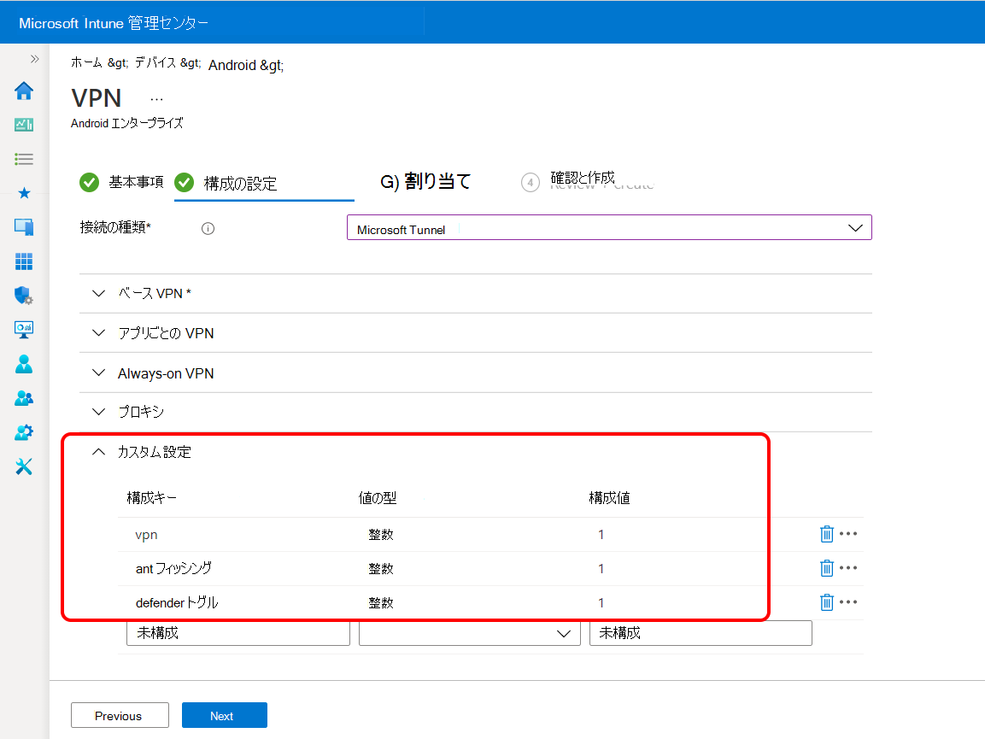Delete the vpn custom setting row
The width and height of the screenshot is (985, 739).
(826, 534)
